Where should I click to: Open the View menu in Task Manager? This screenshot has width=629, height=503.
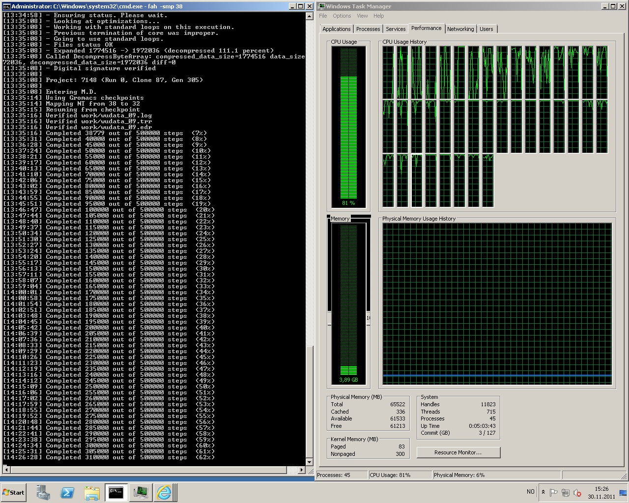[x=362, y=16]
